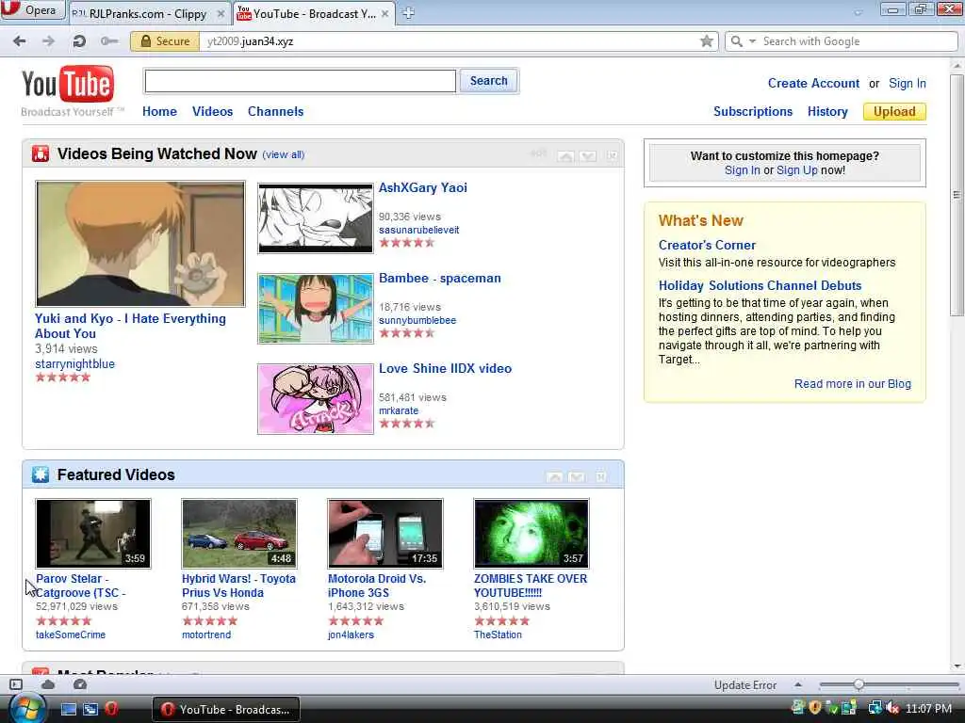Click the Opera Link cloud icon
This screenshot has height=723, width=965.
tap(48, 684)
